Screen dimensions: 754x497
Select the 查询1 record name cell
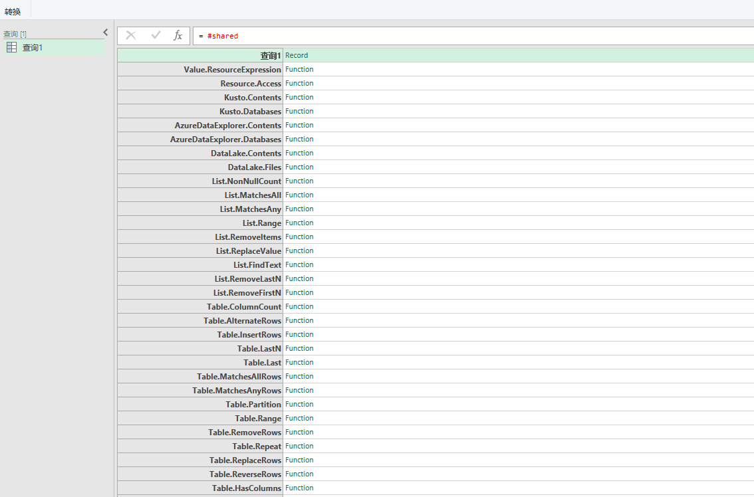(x=200, y=55)
